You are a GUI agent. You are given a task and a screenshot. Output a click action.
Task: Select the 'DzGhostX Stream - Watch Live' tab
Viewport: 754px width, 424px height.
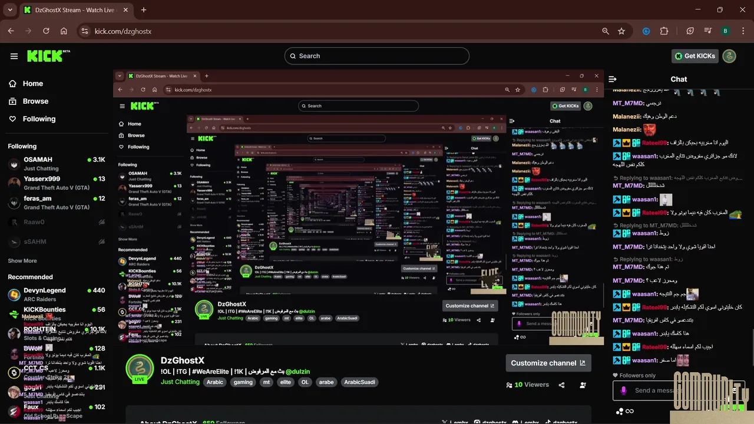(77, 10)
